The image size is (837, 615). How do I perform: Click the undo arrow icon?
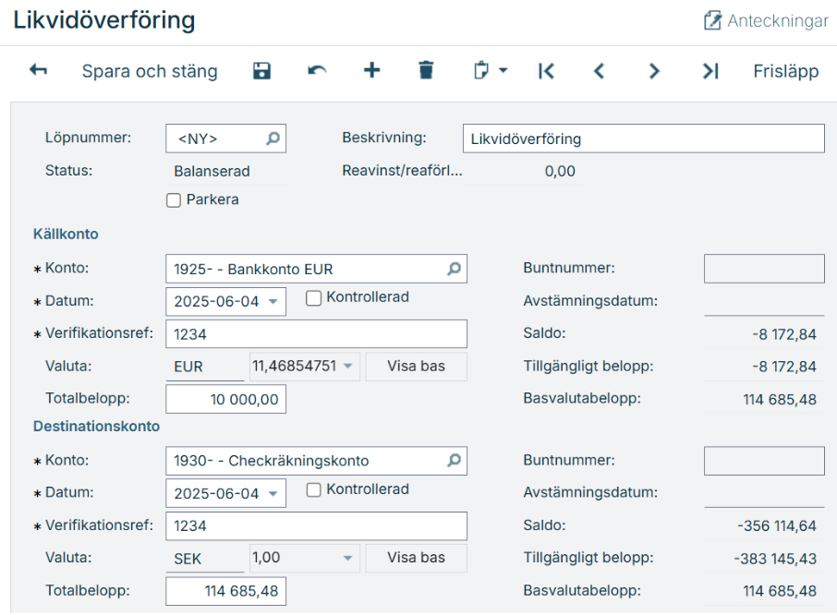(317, 71)
